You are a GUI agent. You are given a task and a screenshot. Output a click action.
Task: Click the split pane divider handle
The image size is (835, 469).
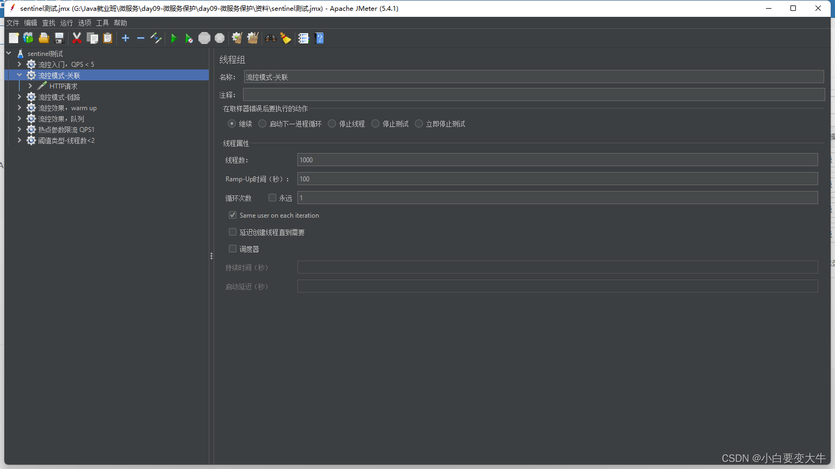click(211, 256)
